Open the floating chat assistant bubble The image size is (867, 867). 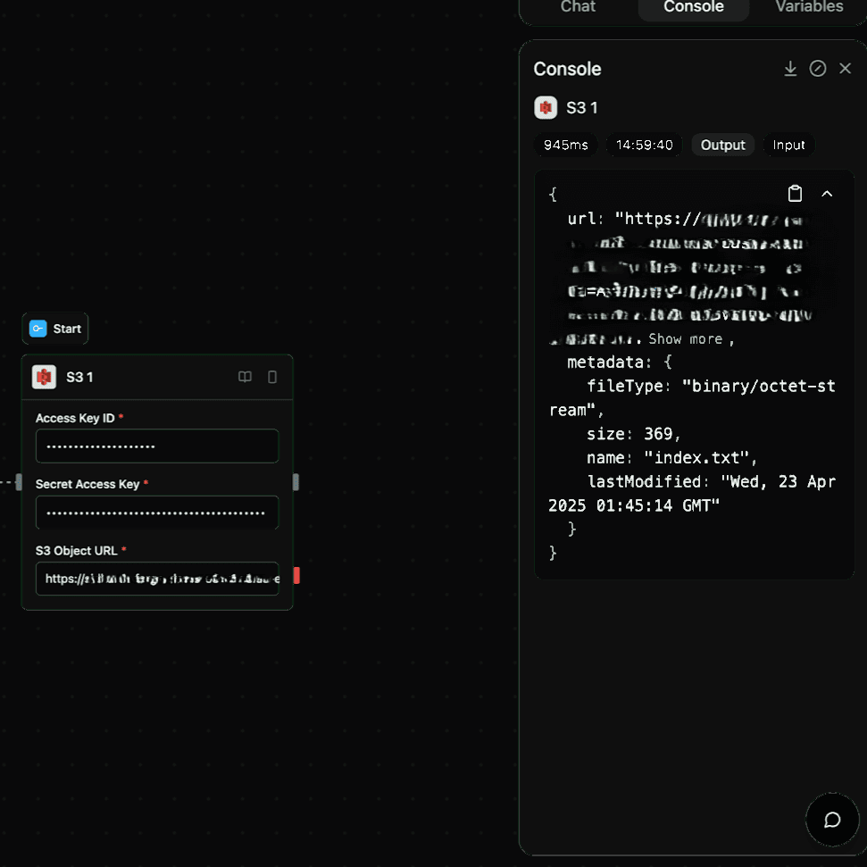(832, 819)
